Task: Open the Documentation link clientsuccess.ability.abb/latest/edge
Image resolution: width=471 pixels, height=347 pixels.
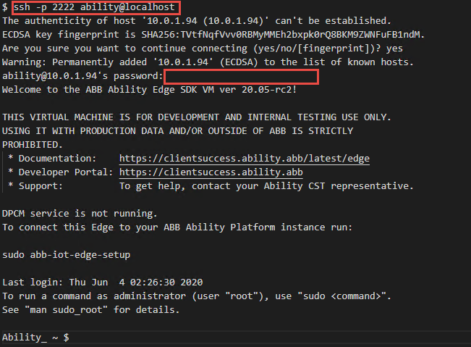Action: click(245, 159)
